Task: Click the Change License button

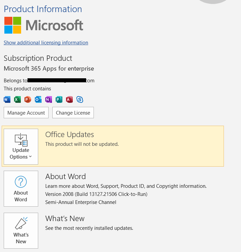Action: (73, 113)
